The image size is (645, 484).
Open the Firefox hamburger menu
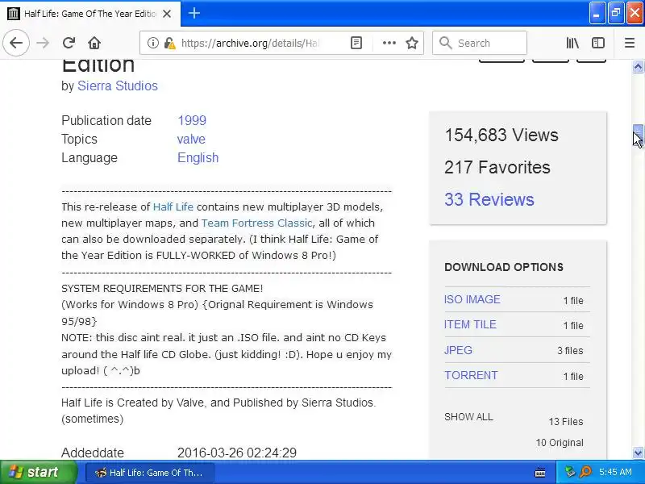tap(630, 43)
